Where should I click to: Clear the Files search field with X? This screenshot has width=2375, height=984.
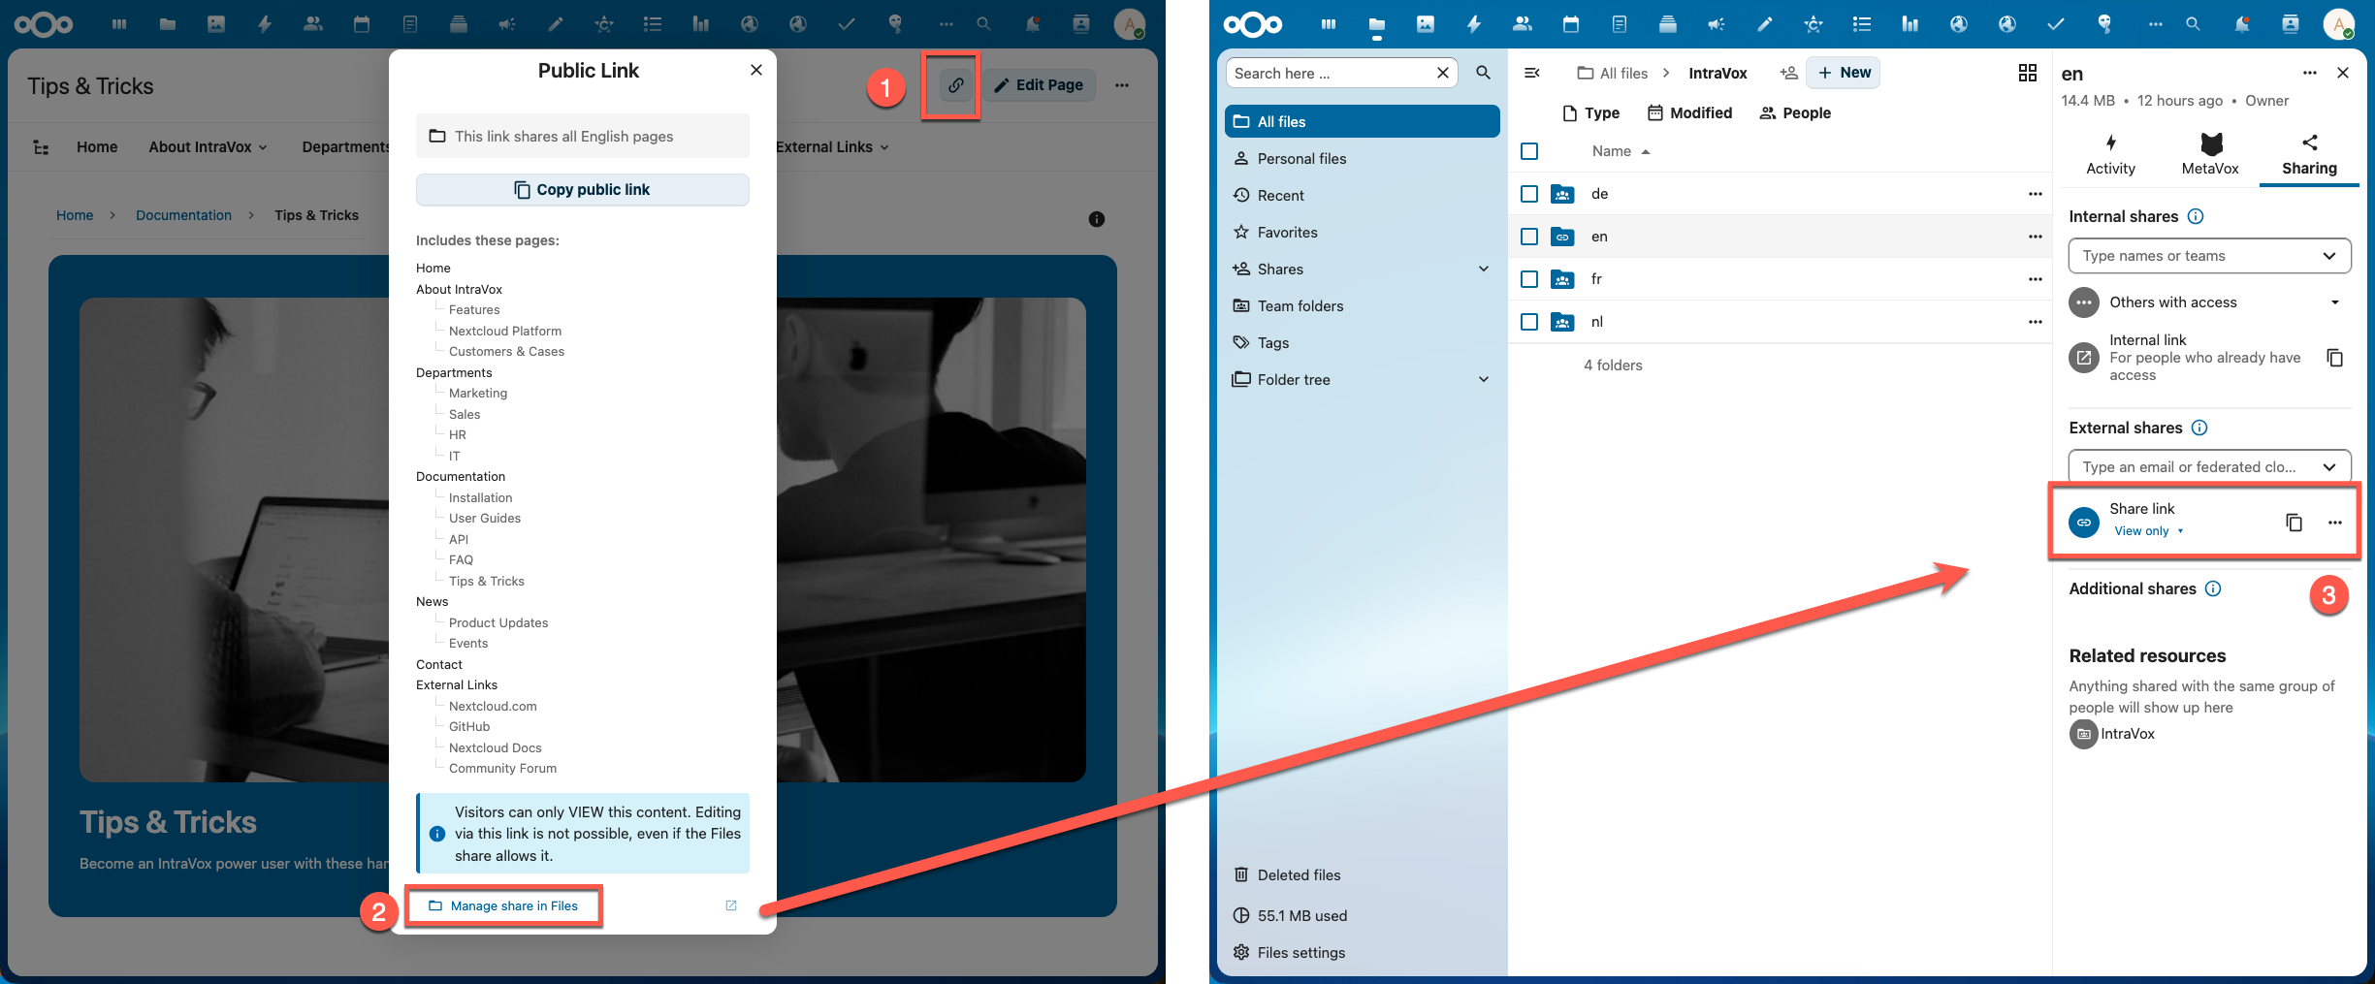[1443, 73]
